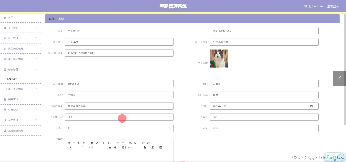Click the Italic formatting icon

(x=74, y=143)
